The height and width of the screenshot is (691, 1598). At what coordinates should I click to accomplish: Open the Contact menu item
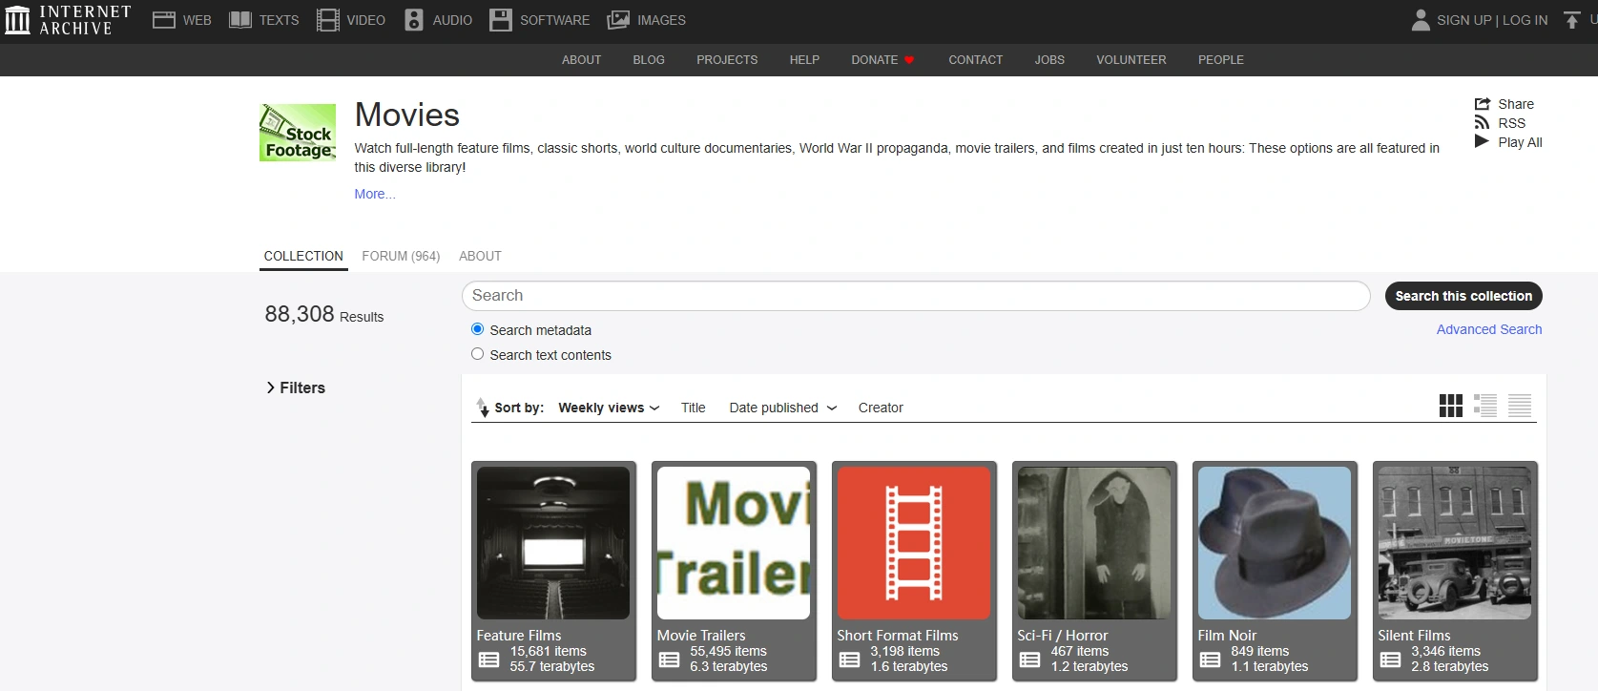click(x=975, y=59)
